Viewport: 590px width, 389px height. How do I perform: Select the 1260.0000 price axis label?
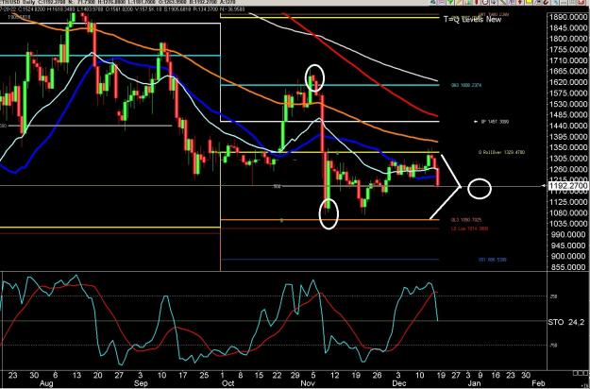pos(568,170)
